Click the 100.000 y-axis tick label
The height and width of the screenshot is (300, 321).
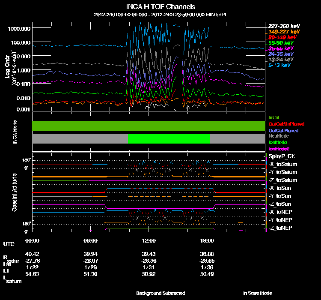[x=21, y=42]
